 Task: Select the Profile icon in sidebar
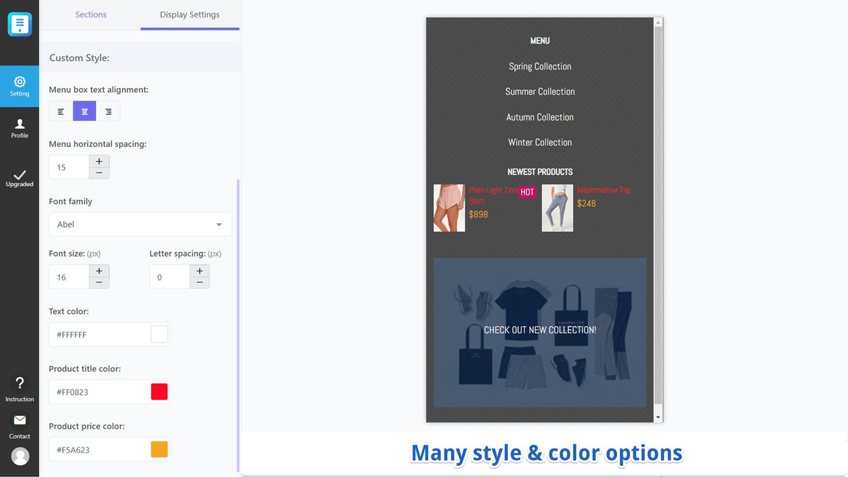tap(19, 127)
